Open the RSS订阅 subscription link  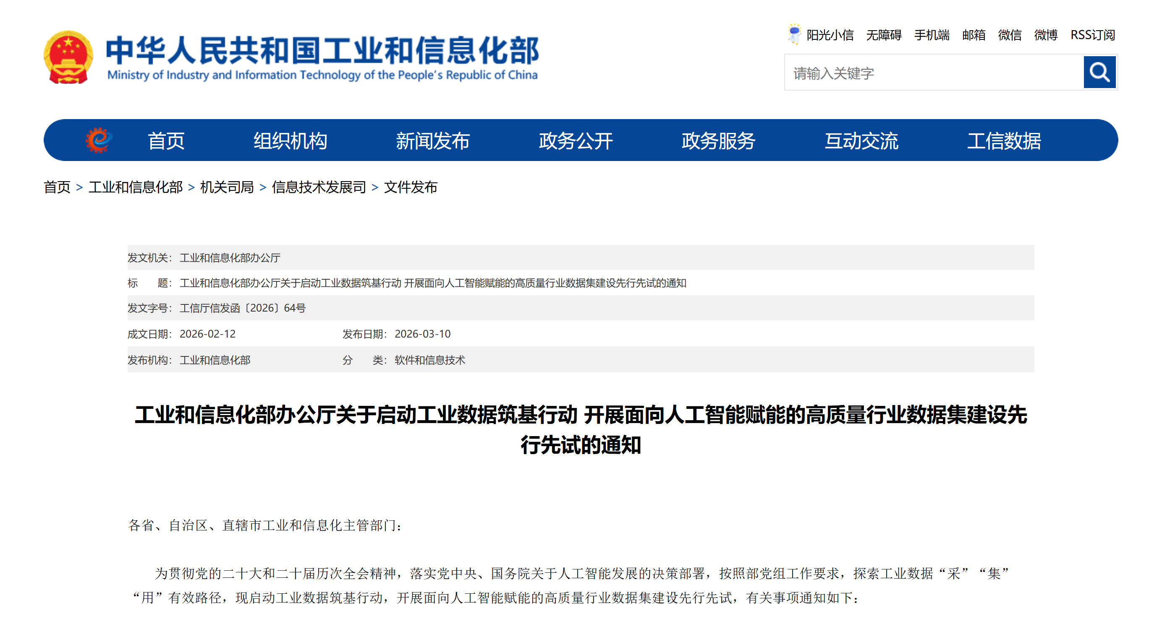pos(1092,35)
